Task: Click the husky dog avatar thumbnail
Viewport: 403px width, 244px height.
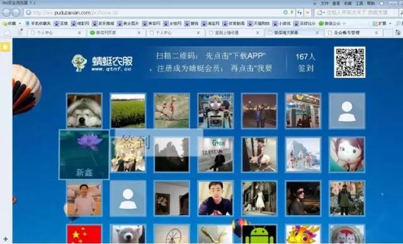Action: pyautogui.click(x=84, y=111)
